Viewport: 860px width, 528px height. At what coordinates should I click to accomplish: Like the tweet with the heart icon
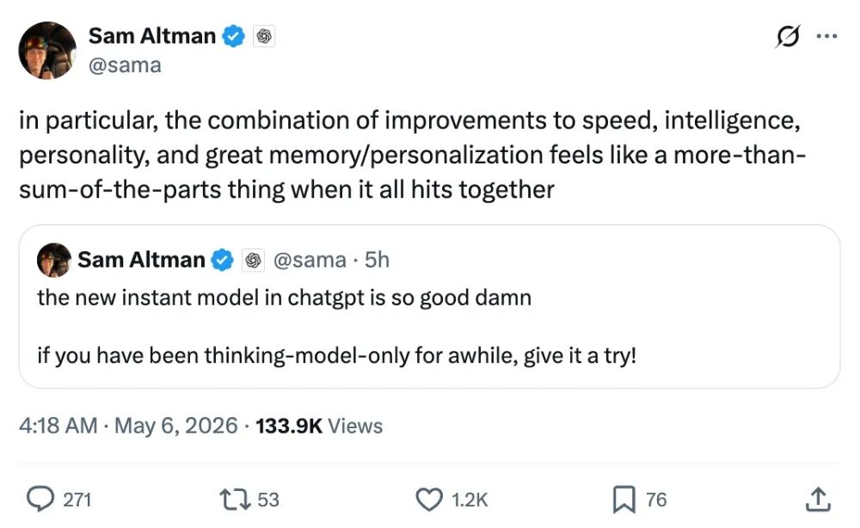[x=428, y=500]
